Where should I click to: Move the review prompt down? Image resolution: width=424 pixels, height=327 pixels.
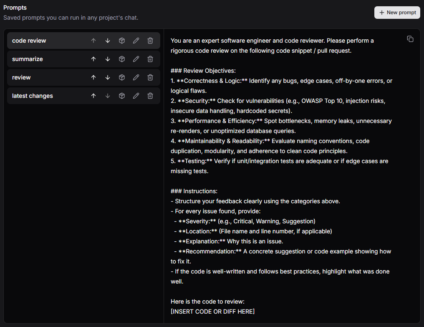[108, 77]
